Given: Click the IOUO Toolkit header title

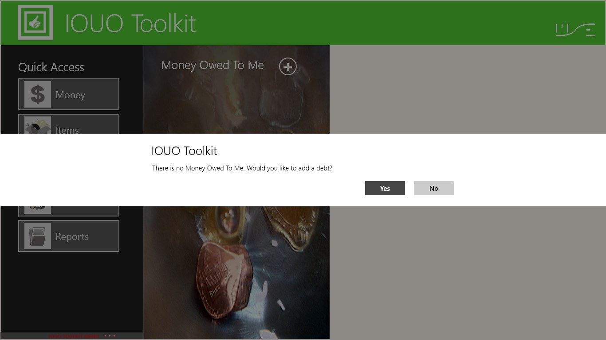Looking at the screenshot, I should tap(130, 23).
